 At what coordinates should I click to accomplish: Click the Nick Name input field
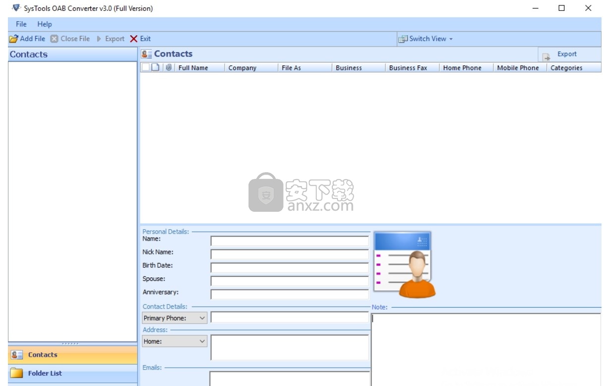[x=290, y=255]
